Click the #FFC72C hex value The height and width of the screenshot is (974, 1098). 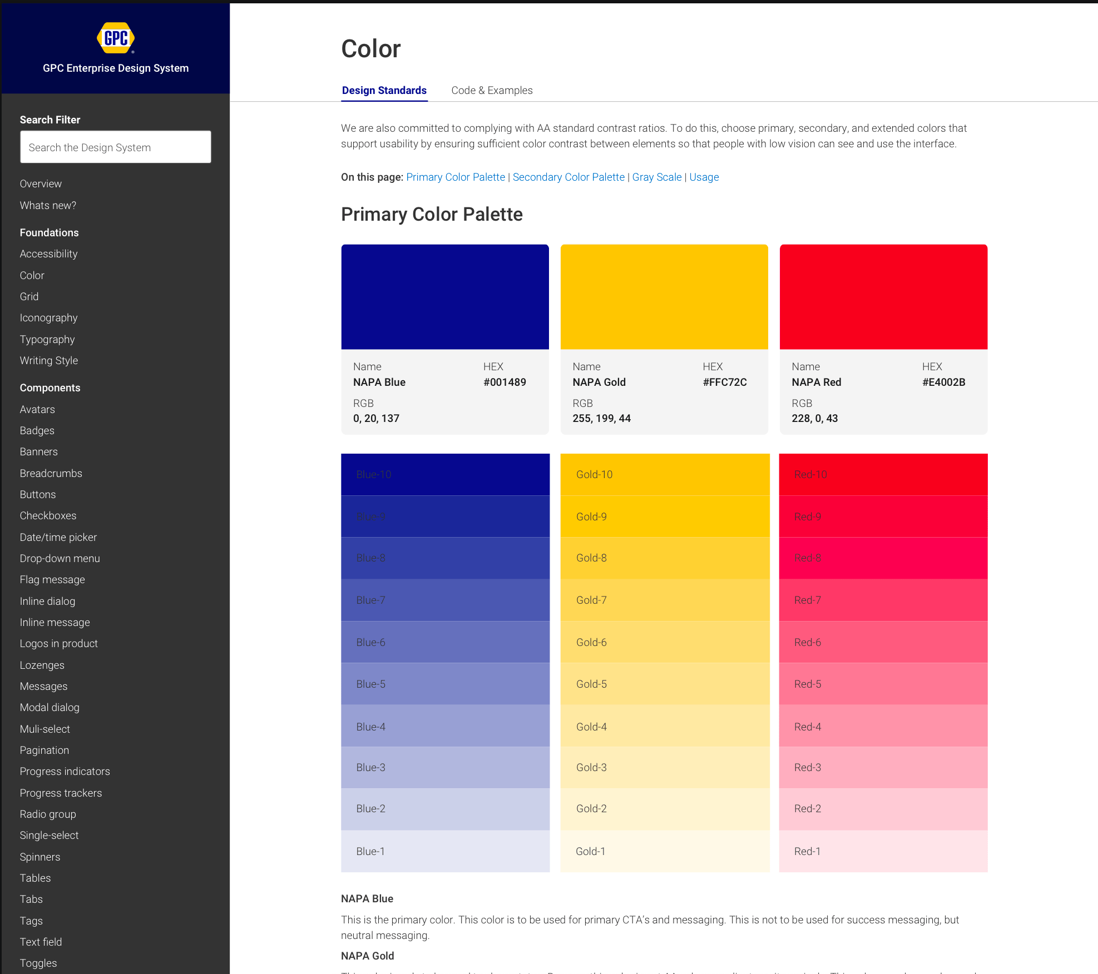[x=725, y=382]
